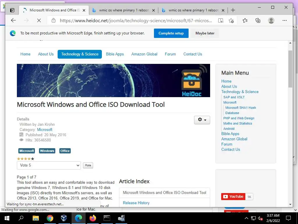The height and width of the screenshot is (224, 298).
Task: View site information lock icon
Action: tap(54, 20)
